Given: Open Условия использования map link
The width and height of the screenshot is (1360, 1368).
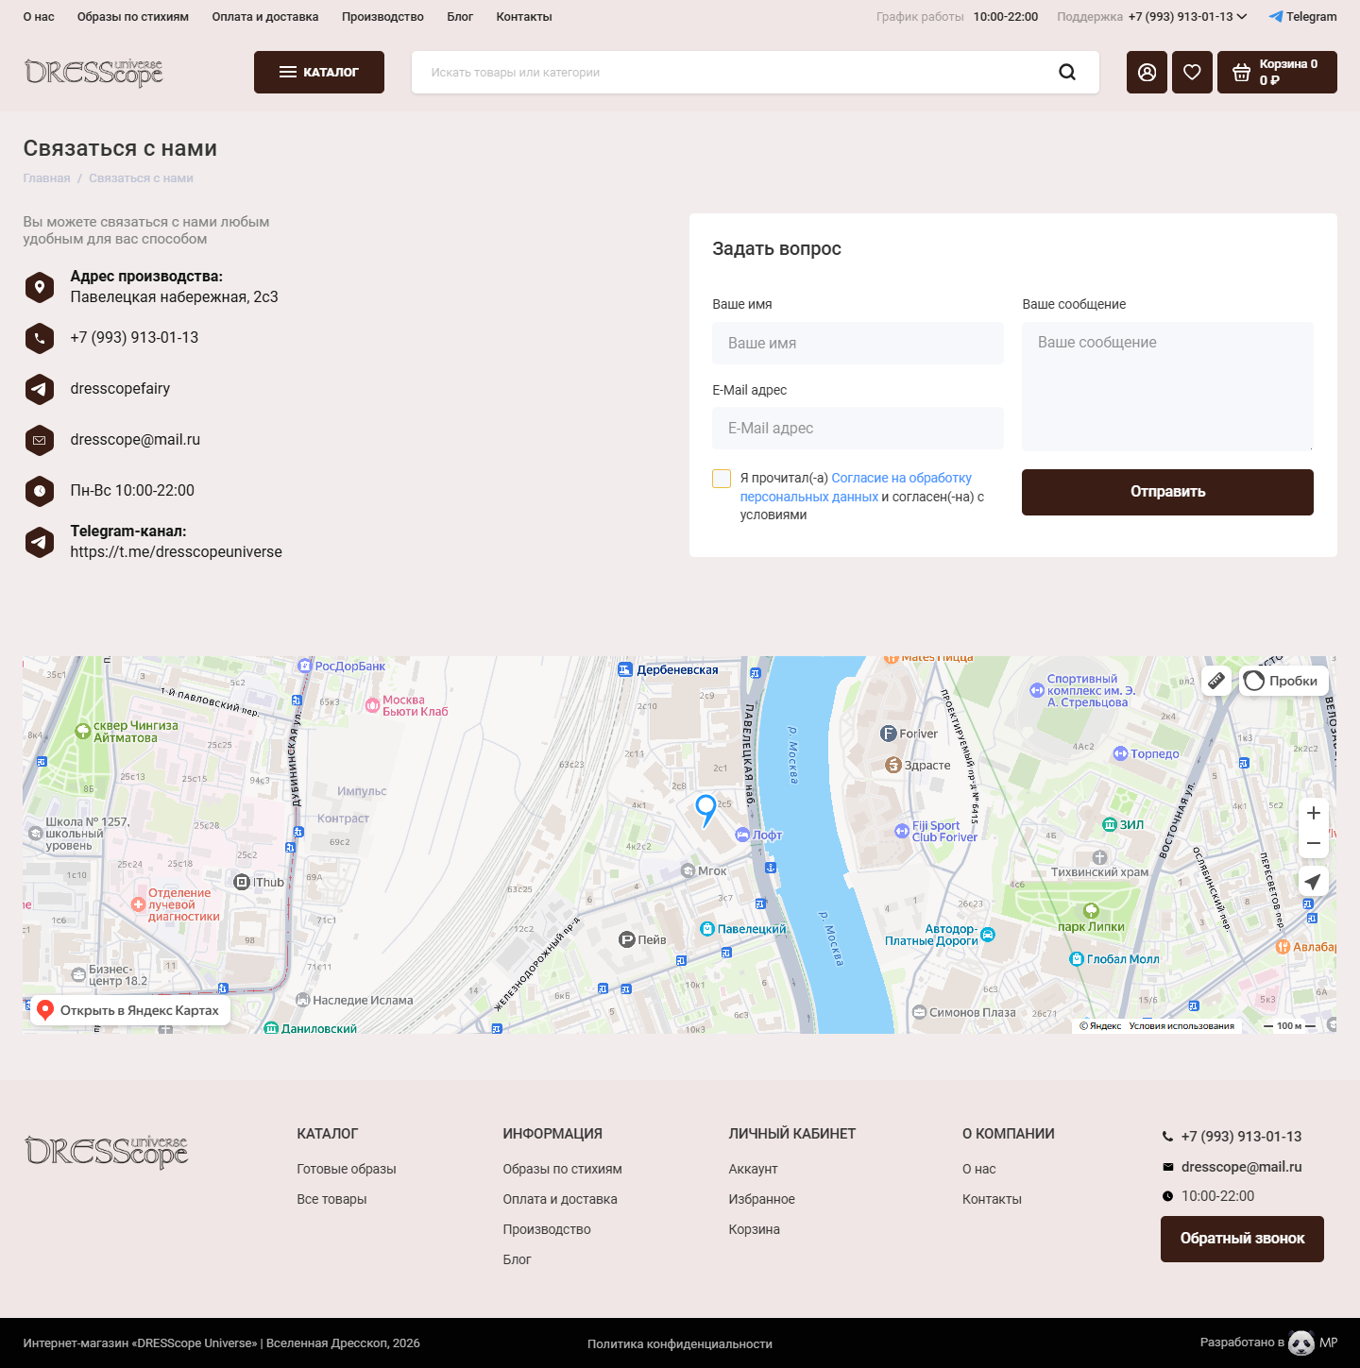Looking at the screenshot, I should point(1181,1026).
